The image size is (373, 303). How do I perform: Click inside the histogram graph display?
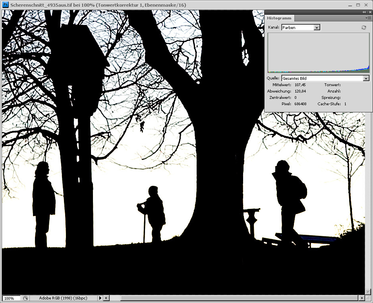point(319,52)
